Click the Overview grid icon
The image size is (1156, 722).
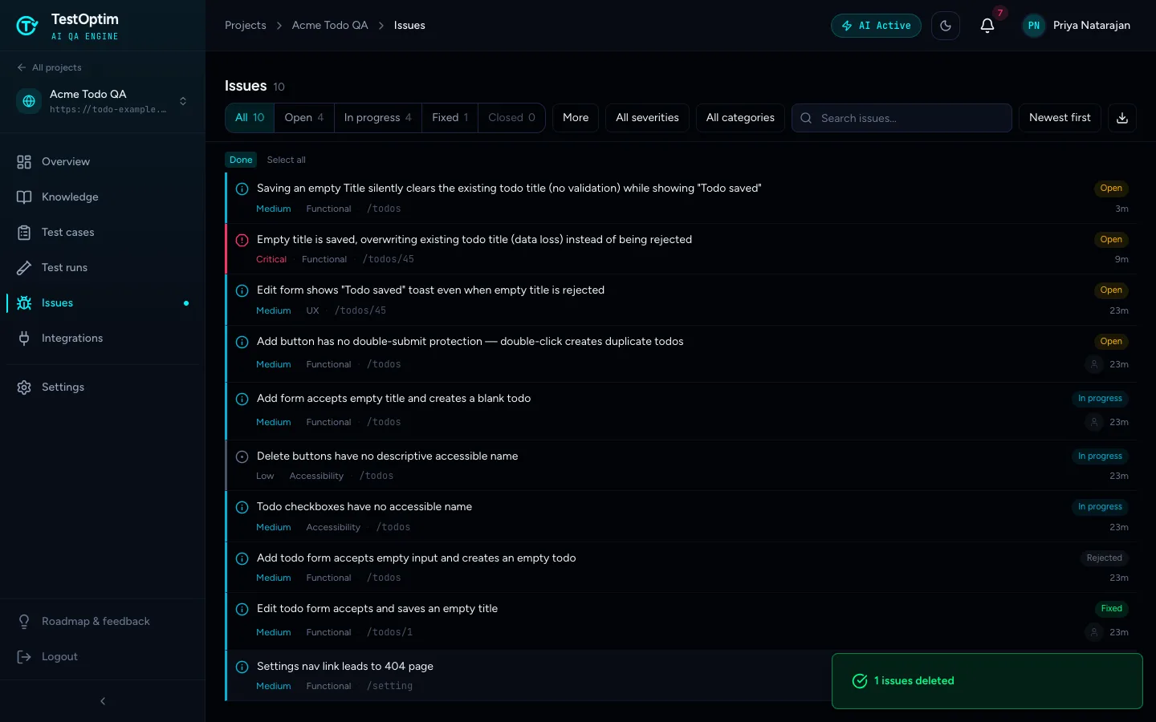pyautogui.click(x=24, y=162)
